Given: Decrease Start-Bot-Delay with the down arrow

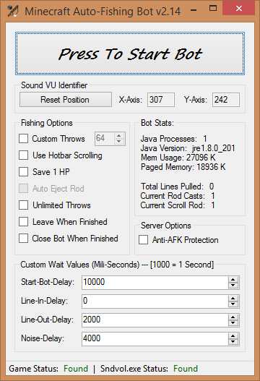Looking at the screenshot, I should pos(233,286).
